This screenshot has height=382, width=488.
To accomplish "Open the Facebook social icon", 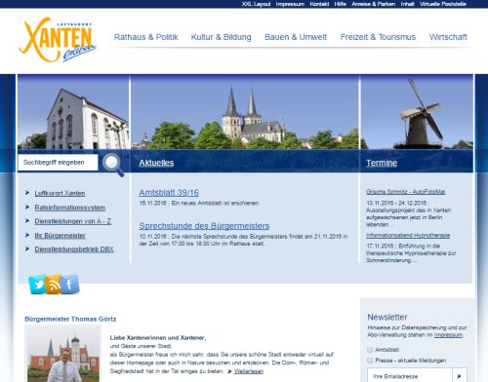I will click(69, 285).
